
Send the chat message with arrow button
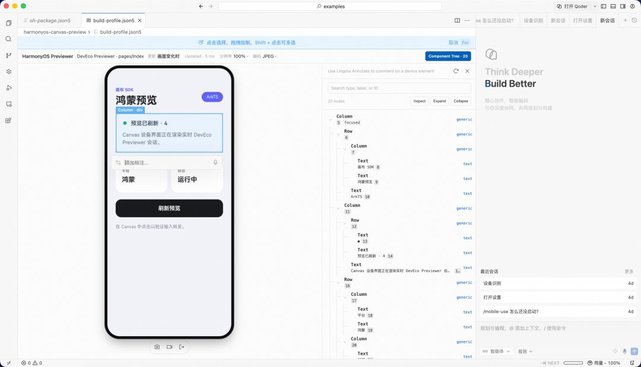click(634, 352)
